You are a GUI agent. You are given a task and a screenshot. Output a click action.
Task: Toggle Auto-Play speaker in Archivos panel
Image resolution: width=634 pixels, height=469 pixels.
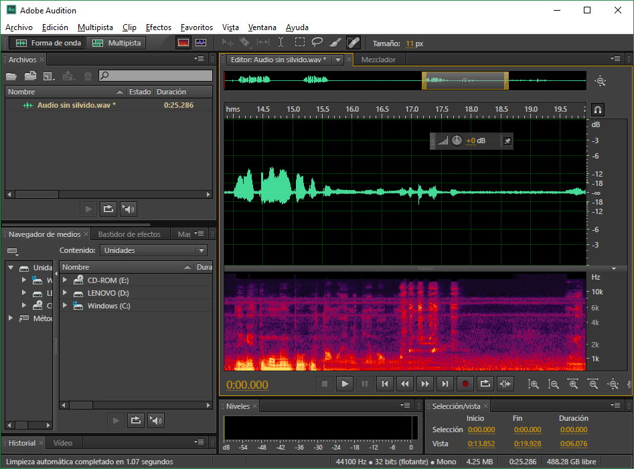pos(129,209)
